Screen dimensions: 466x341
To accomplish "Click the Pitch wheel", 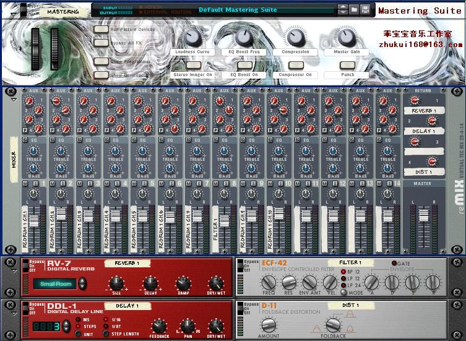I will pos(35,50).
